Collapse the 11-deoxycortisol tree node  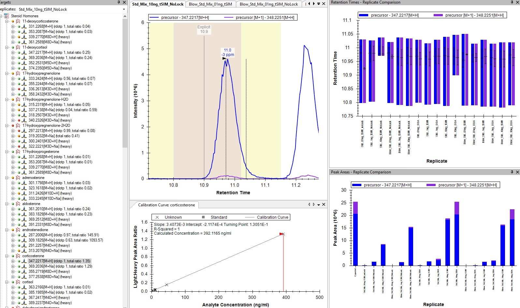click(x=7, y=47)
